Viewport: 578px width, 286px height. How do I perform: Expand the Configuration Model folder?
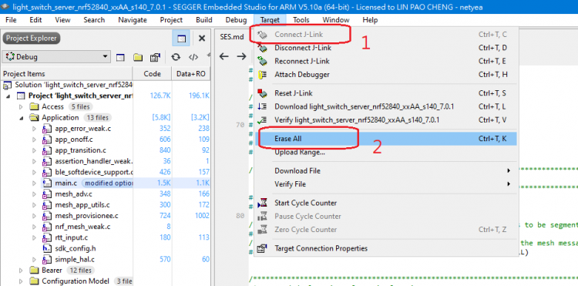(21, 281)
